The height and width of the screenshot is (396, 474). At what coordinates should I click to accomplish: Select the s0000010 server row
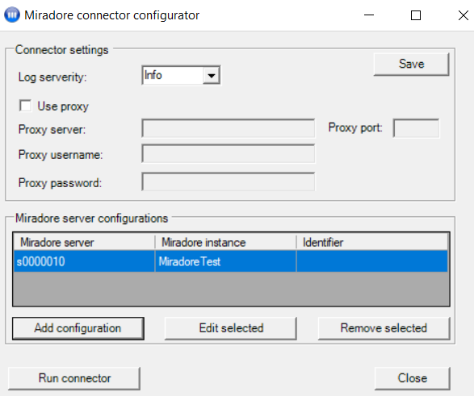tap(231, 261)
